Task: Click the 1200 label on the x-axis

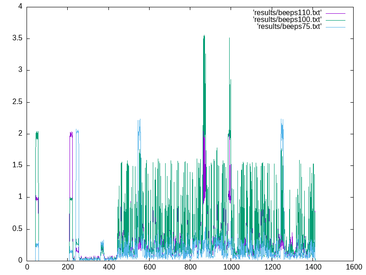Action: (x=271, y=267)
